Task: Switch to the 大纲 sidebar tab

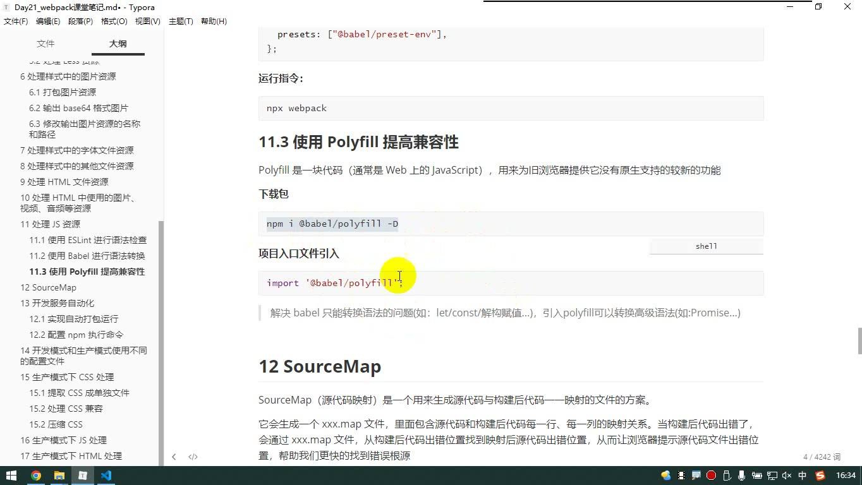Action: pyautogui.click(x=118, y=44)
